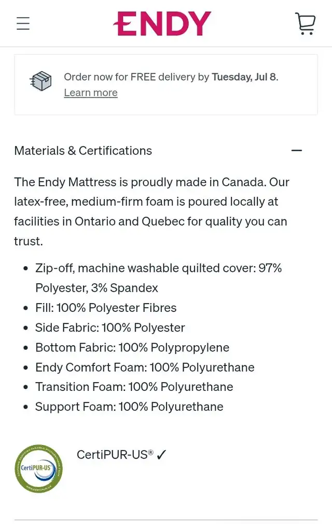Select the Zip-off quilted cover list item
Screen dimensions: 332x524
158,278
